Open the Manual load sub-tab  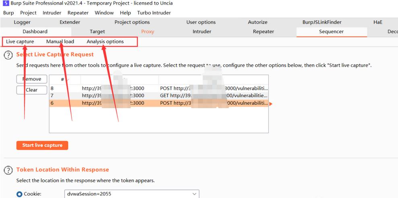point(60,42)
